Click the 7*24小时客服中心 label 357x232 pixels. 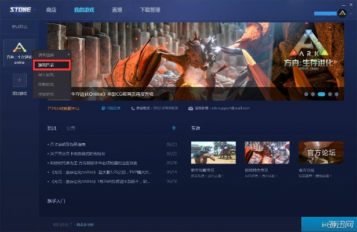(63, 108)
